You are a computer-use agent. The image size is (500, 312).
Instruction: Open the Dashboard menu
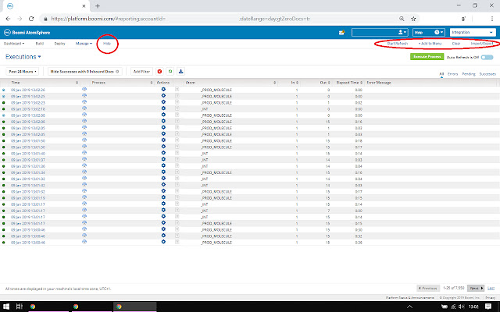[x=14, y=44]
